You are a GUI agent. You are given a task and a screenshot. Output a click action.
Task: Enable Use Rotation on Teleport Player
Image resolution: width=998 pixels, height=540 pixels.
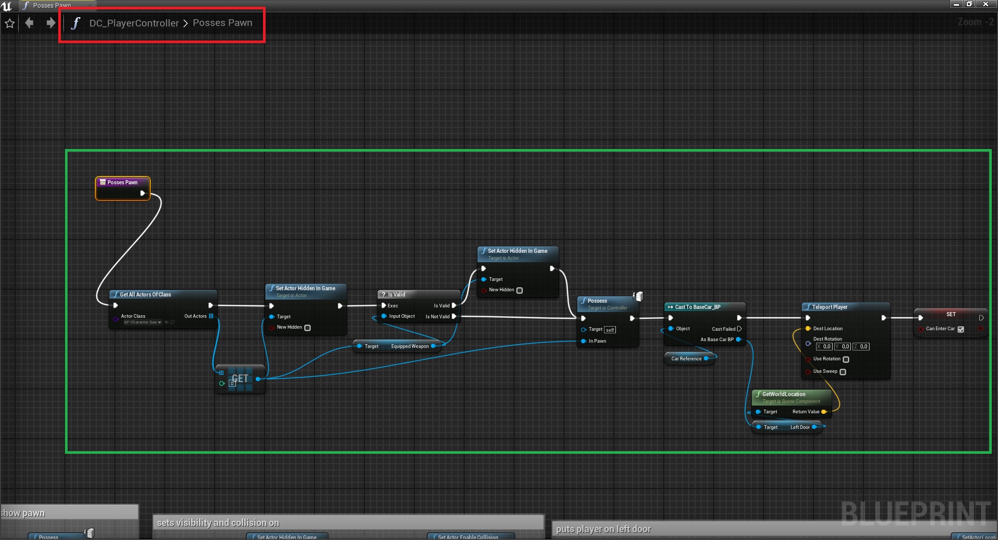pos(846,359)
